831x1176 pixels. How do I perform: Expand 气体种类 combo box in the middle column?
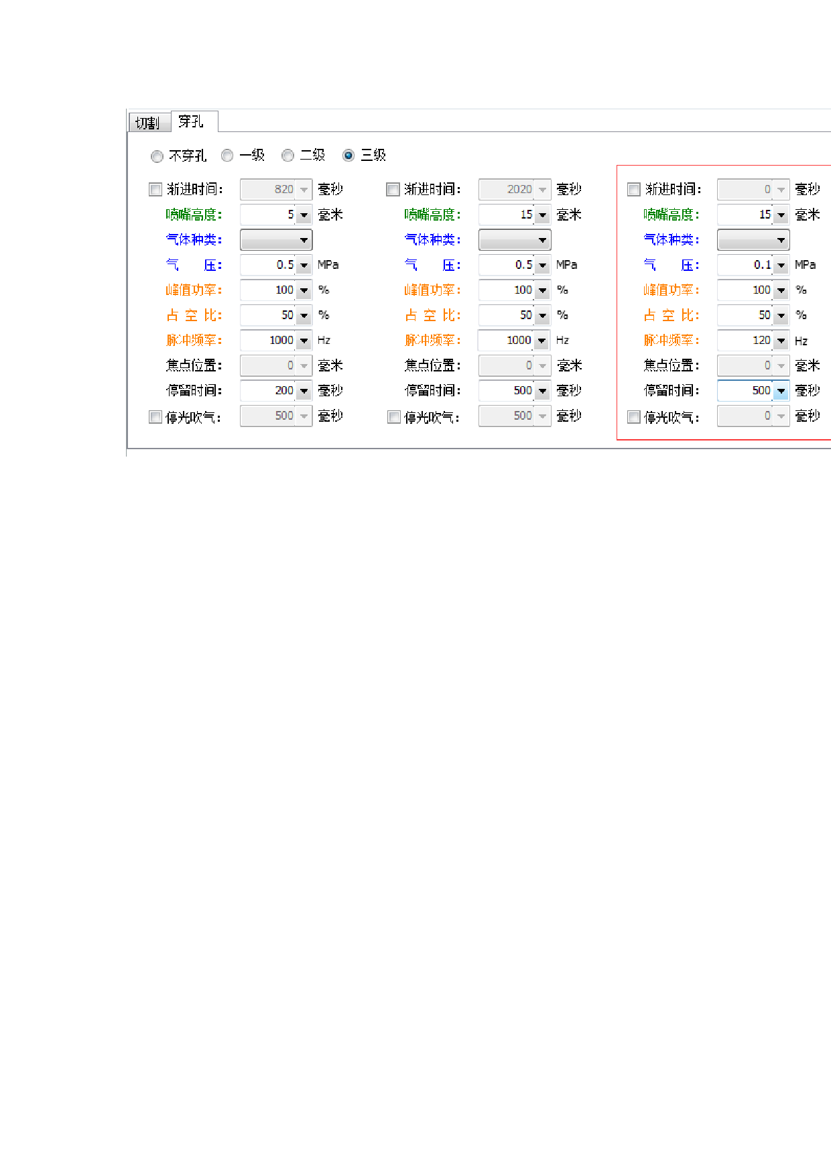click(515, 240)
